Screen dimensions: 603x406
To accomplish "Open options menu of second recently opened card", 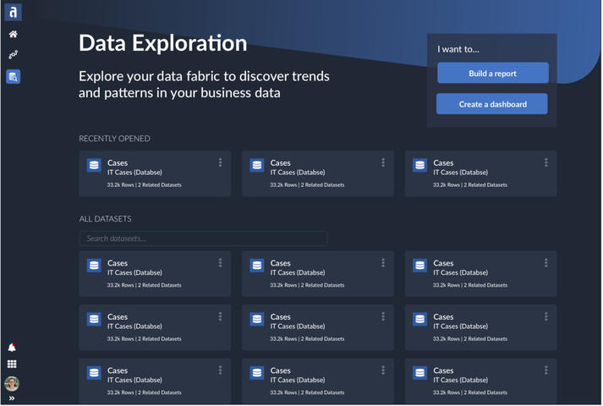I will (383, 162).
